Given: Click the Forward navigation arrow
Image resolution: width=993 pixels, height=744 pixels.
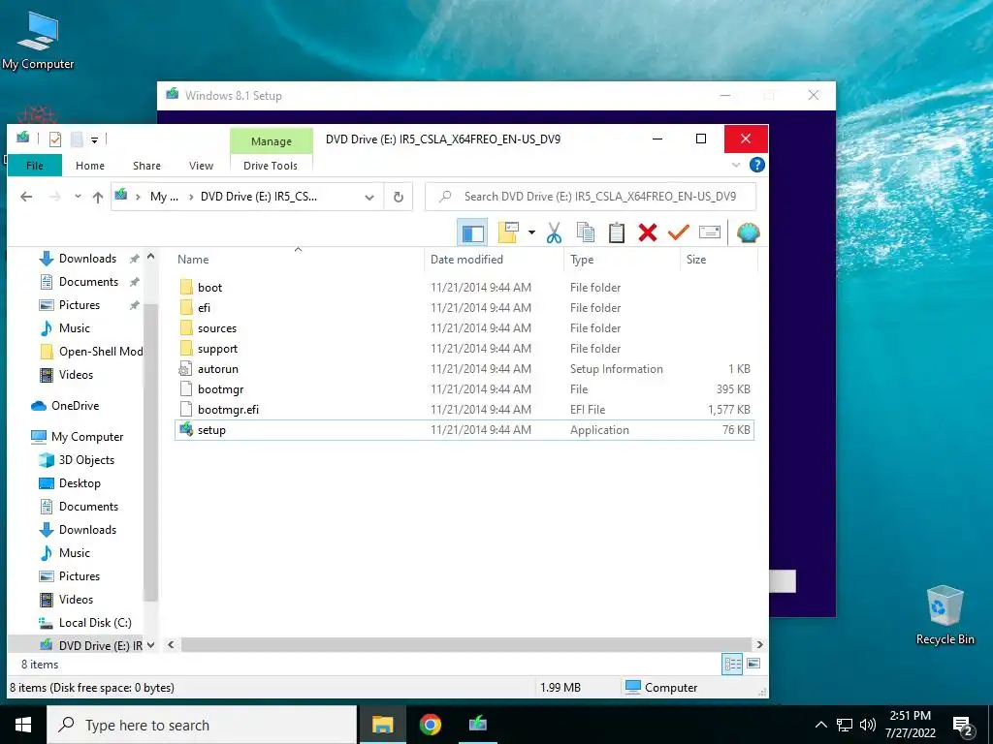Looking at the screenshot, I should point(55,197).
